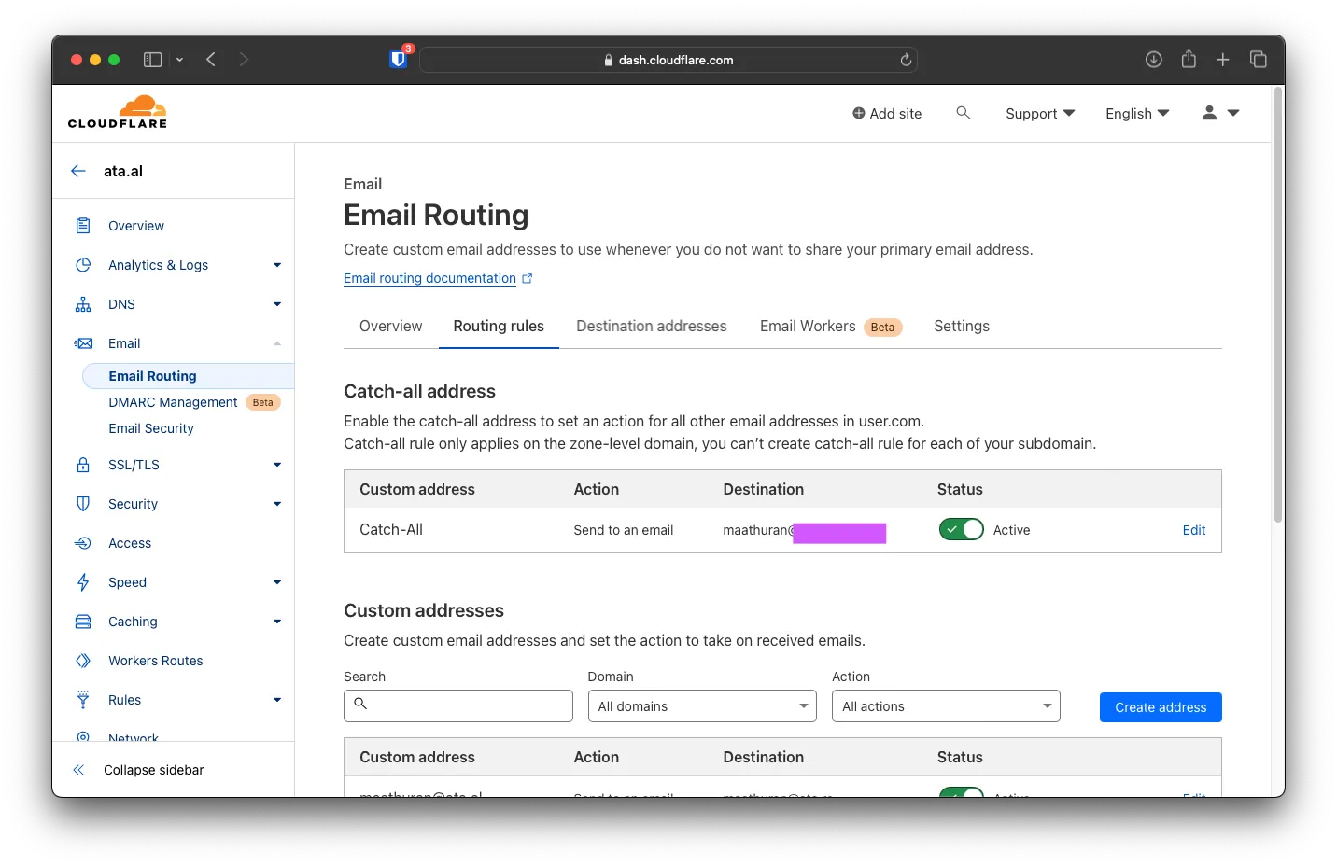This screenshot has width=1337, height=866.
Task: Click the page vertical scrollbar
Action: pos(1278,305)
